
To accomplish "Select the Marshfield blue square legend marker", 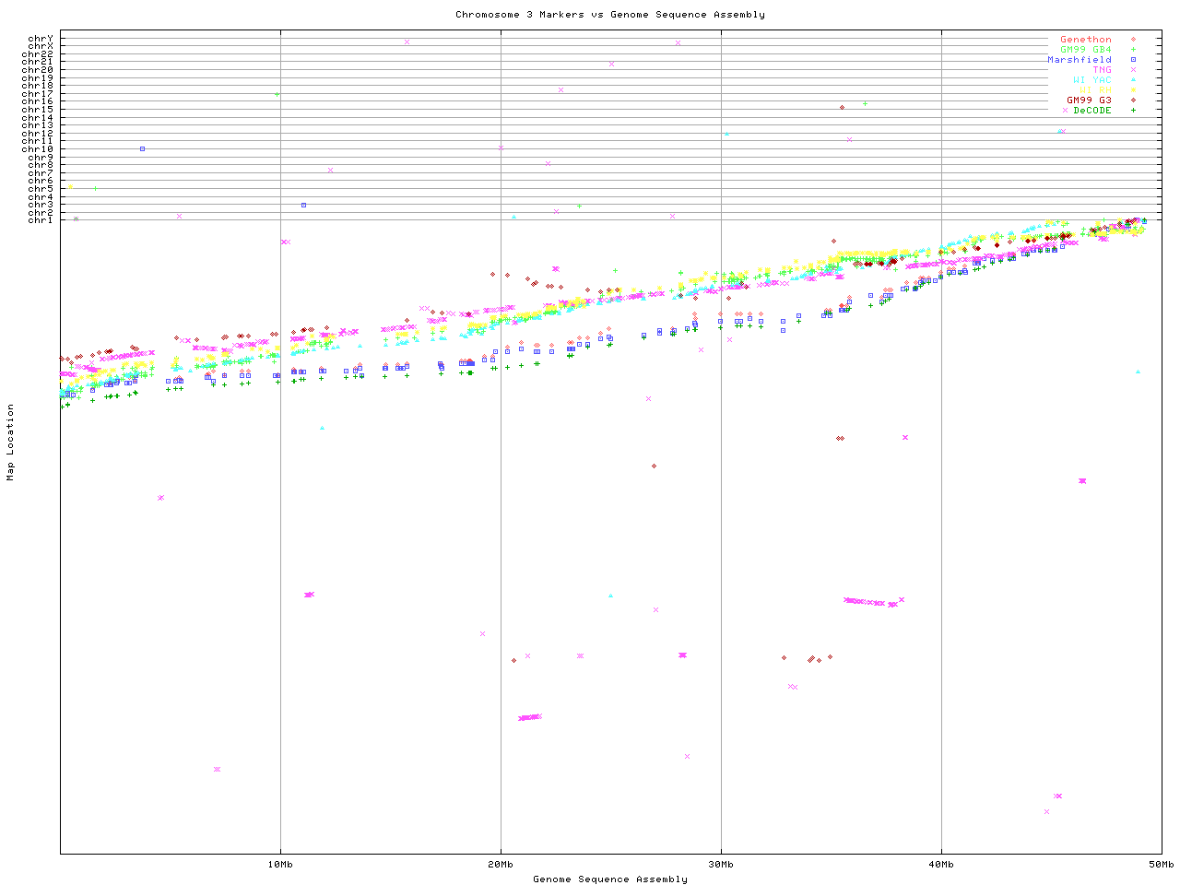I will 1133,60.
